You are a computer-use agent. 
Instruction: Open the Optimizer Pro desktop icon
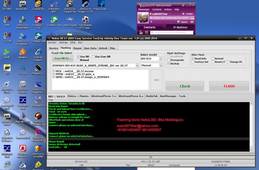[38, 102]
